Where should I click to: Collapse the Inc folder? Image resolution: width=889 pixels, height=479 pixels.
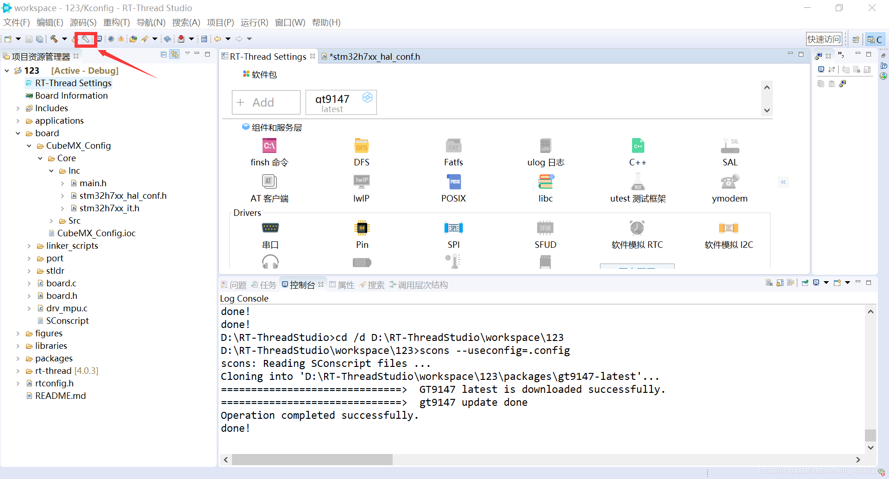(x=51, y=171)
